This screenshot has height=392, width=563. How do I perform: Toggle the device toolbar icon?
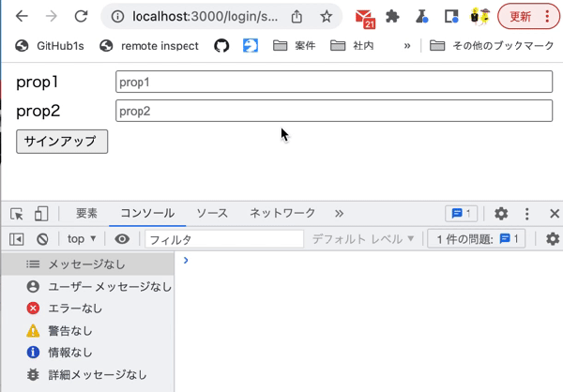pyautogui.click(x=41, y=214)
